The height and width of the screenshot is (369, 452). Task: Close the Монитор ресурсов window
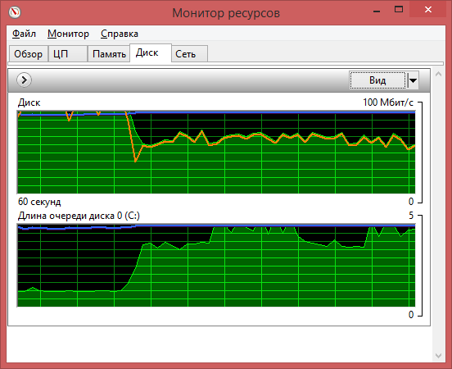[428, 10]
